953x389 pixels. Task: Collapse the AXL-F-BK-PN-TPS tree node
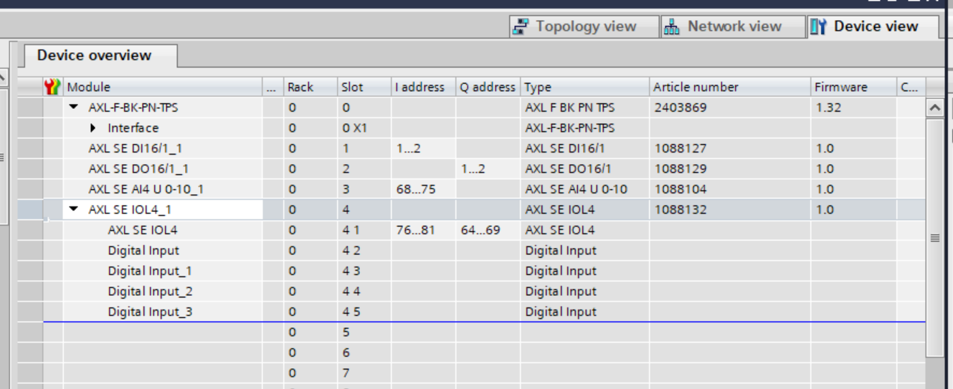pyautogui.click(x=74, y=107)
